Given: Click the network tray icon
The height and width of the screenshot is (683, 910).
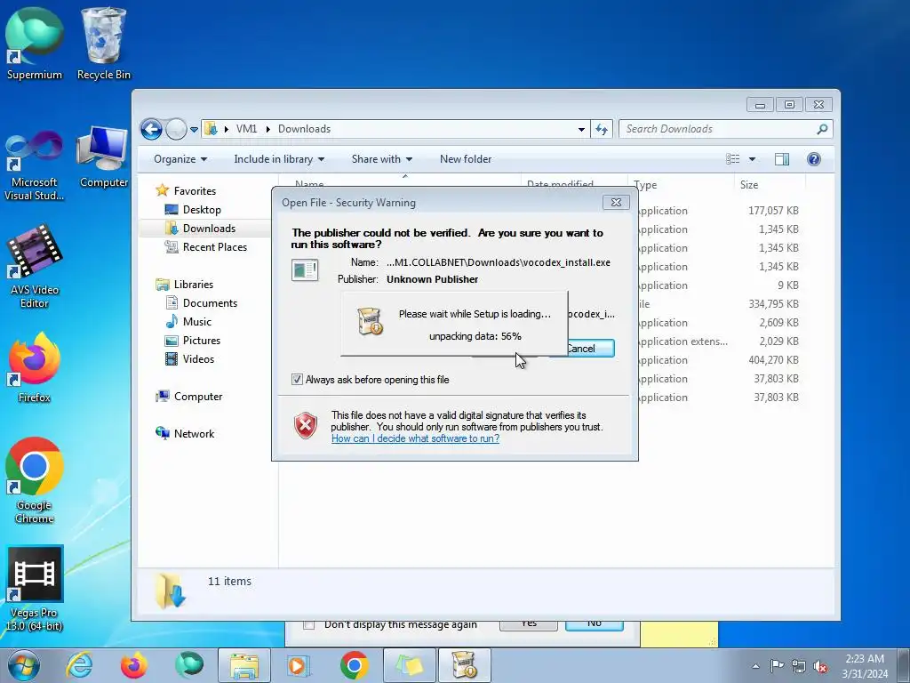Looking at the screenshot, I should point(799,666).
